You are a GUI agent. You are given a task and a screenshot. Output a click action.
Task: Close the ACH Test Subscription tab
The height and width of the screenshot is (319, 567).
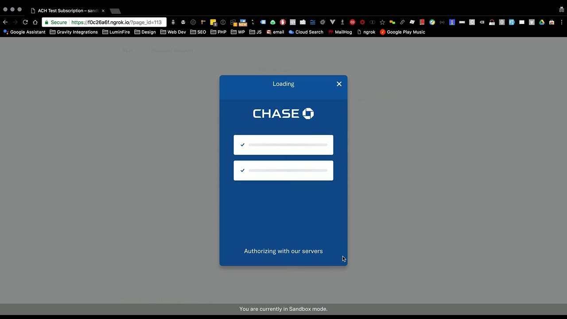103,11
